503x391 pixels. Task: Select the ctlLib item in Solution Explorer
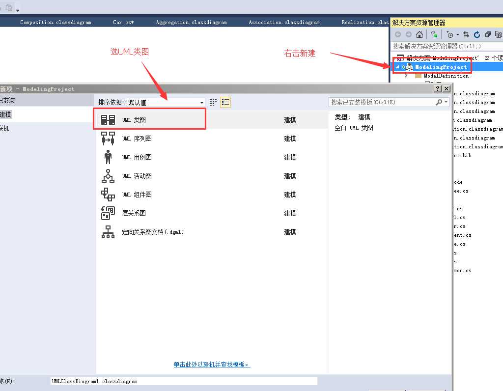pos(463,155)
